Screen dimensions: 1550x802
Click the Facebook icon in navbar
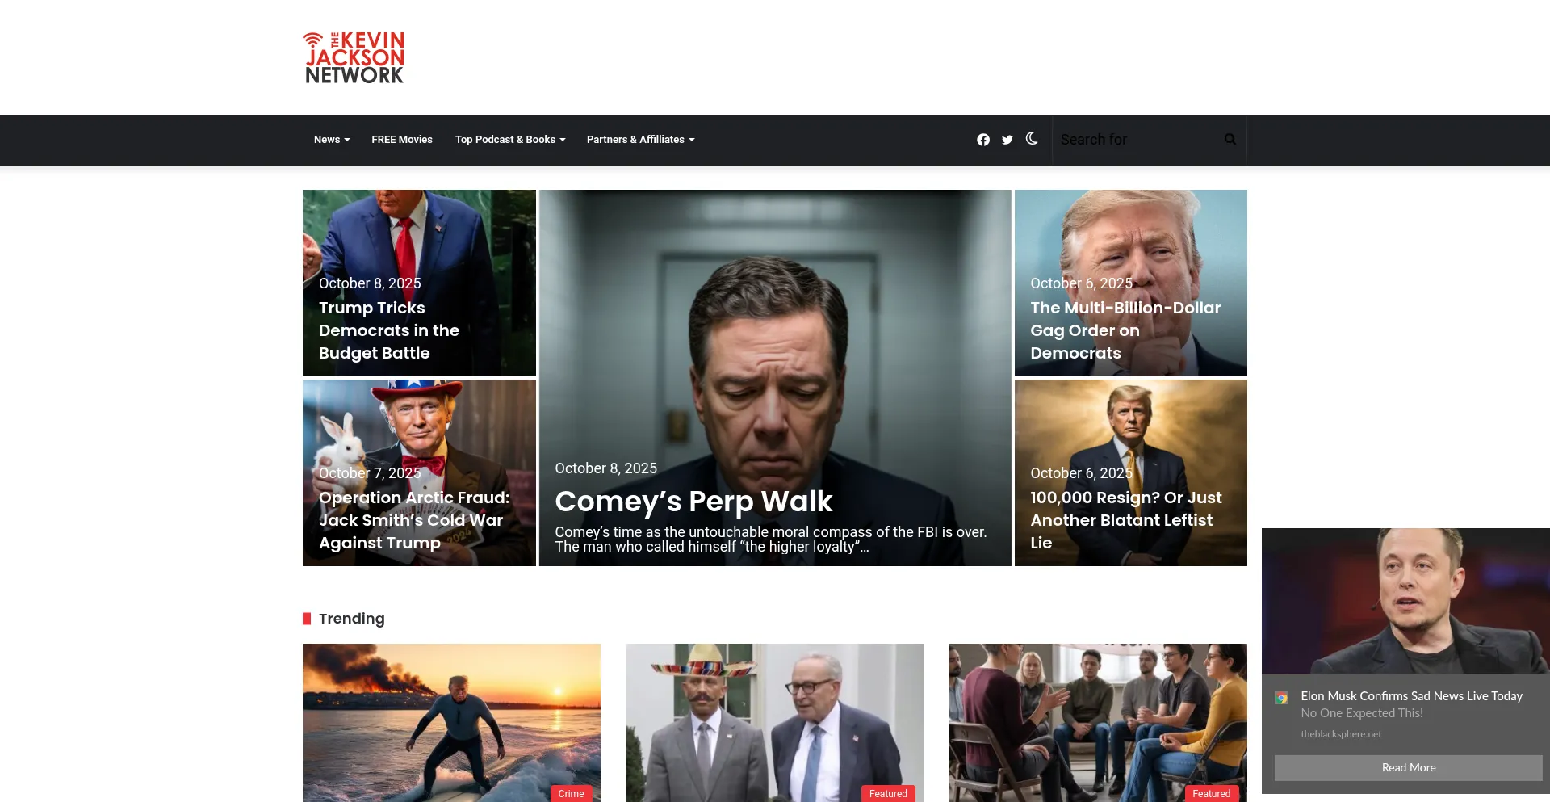[982, 140]
